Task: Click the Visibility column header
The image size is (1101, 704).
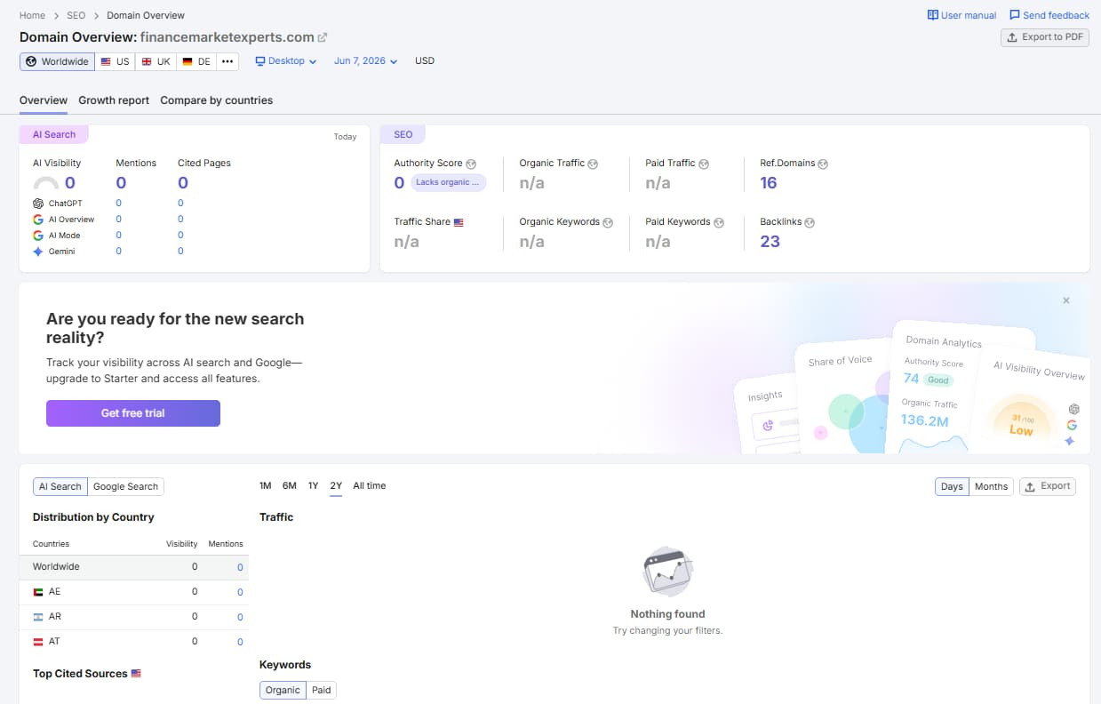Action: [182, 544]
